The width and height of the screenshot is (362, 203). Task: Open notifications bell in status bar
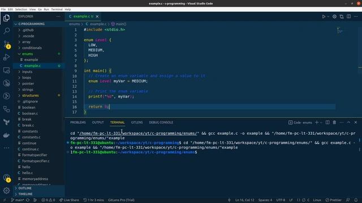pos(356,200)
